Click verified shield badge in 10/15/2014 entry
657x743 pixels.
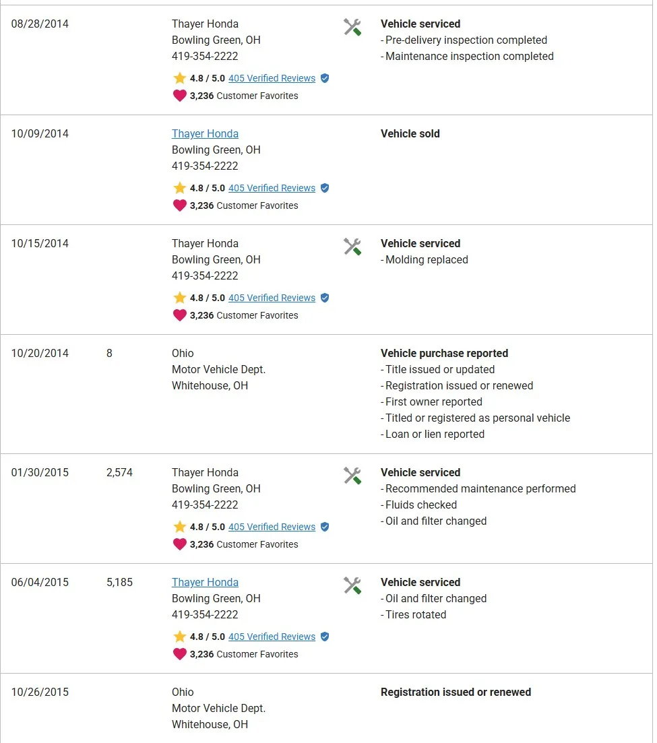click(325, 298)
